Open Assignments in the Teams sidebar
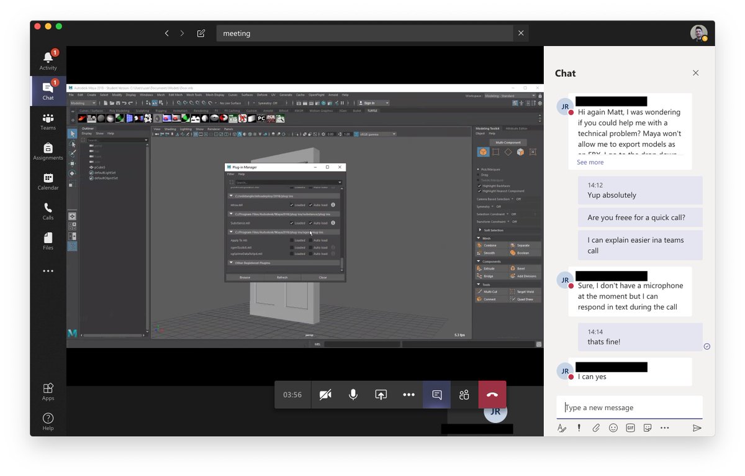 [x=48, y=151]
